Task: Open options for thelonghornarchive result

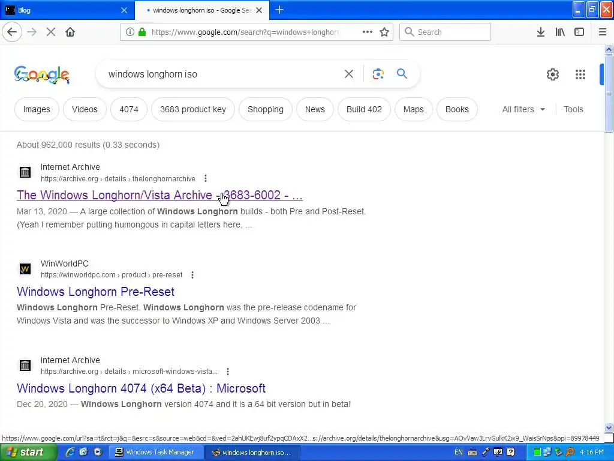Action: [x=206, y=179]
